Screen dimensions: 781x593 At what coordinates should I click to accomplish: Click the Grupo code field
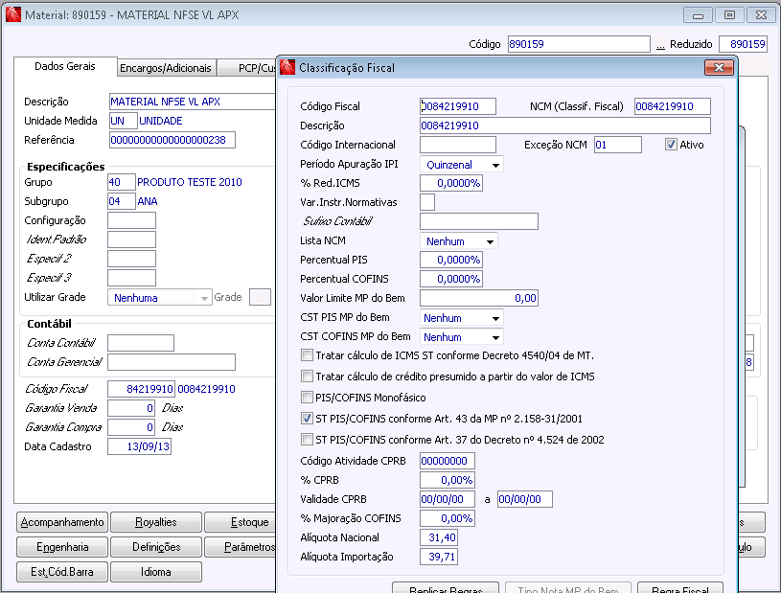tap(122, 182)
